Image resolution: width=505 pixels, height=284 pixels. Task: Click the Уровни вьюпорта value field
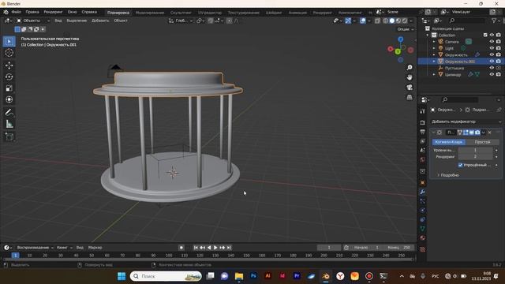pyautogui.click(x=475, y=150)
